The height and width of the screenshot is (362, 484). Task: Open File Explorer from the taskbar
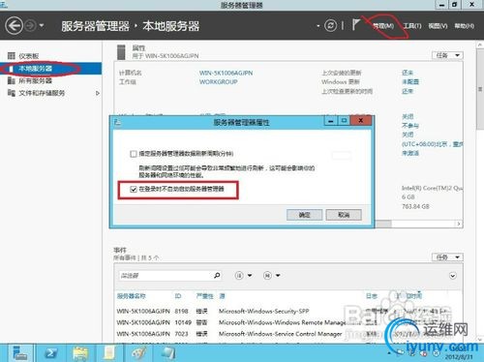coord(80,353)
